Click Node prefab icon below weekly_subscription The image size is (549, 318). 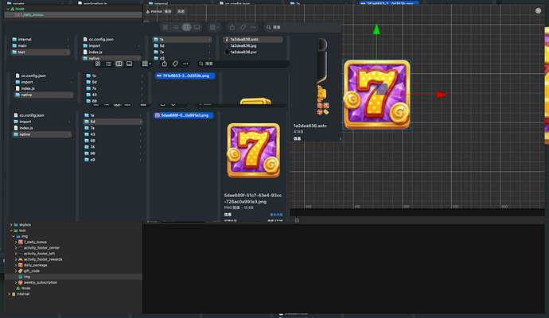(18, 289)
